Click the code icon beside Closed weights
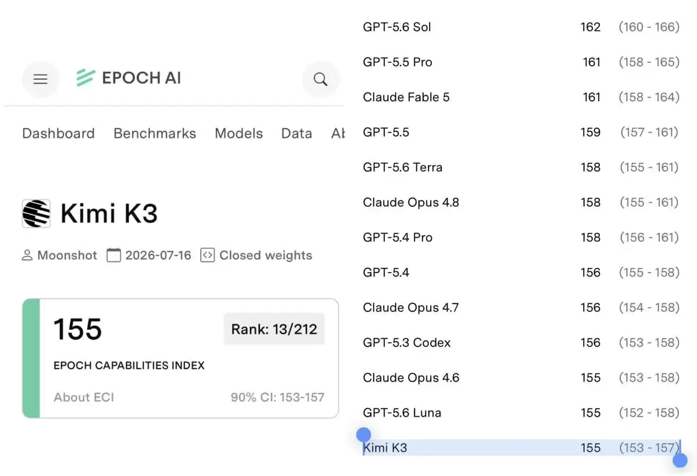697x476 pixels. click(208, 255)
